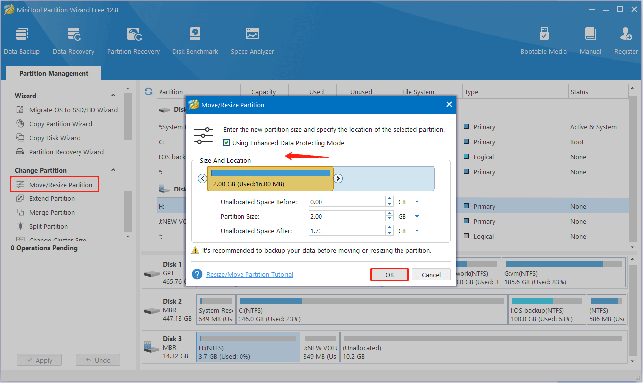Viewport: 643px width, 383px height.
Task: Select Move/Resize Partition in the sidebar
Action: [55, 185]
